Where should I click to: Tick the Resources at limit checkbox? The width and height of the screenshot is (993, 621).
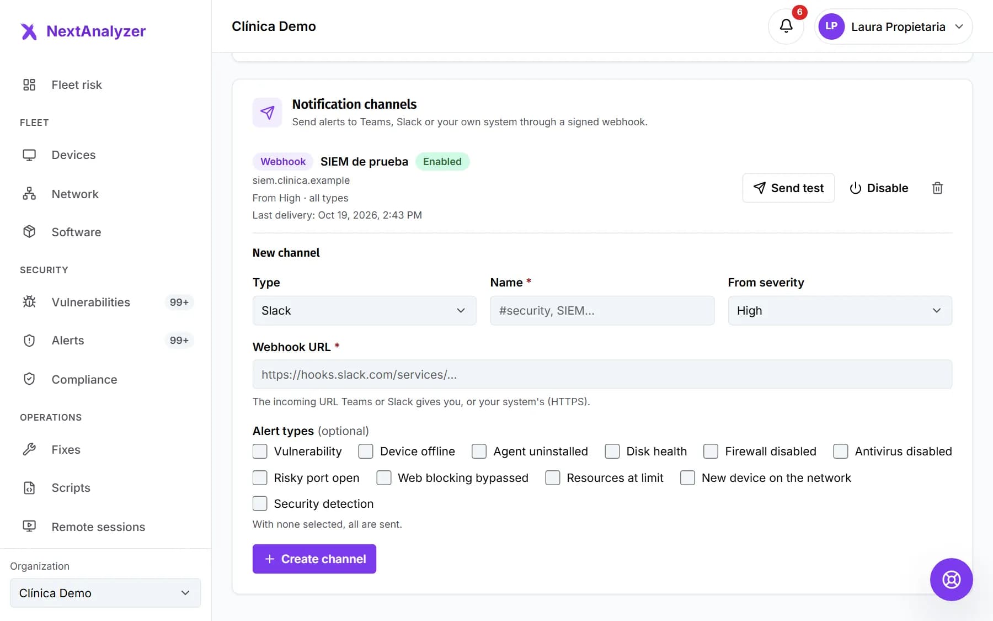coord(552,478)
